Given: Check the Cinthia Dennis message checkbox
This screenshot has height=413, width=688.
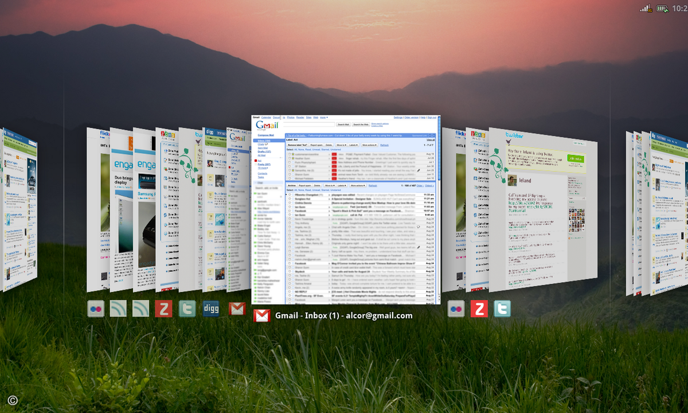Looking at the screenshot, I should click(290, 202).
